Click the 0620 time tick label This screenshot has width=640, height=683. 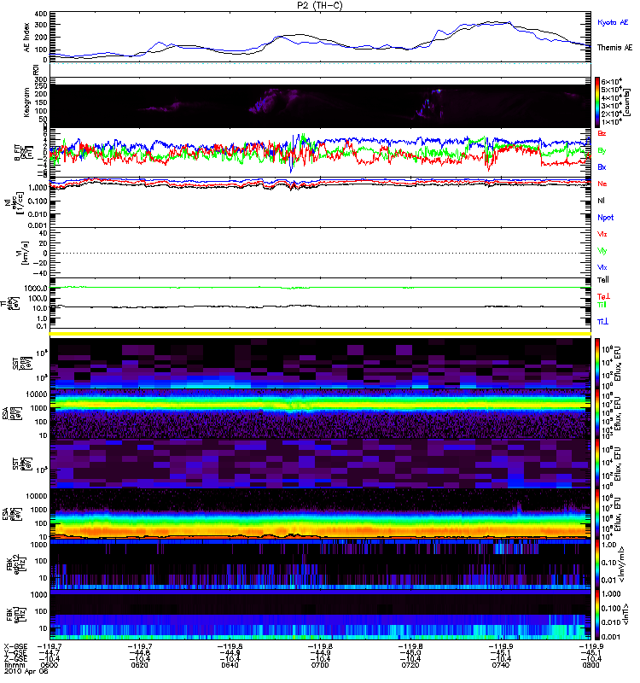coord(139,665)
